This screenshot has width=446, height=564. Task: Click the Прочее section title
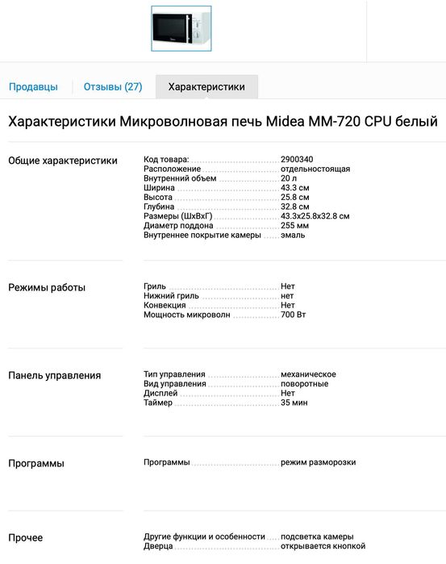click(x=26, y=537)
